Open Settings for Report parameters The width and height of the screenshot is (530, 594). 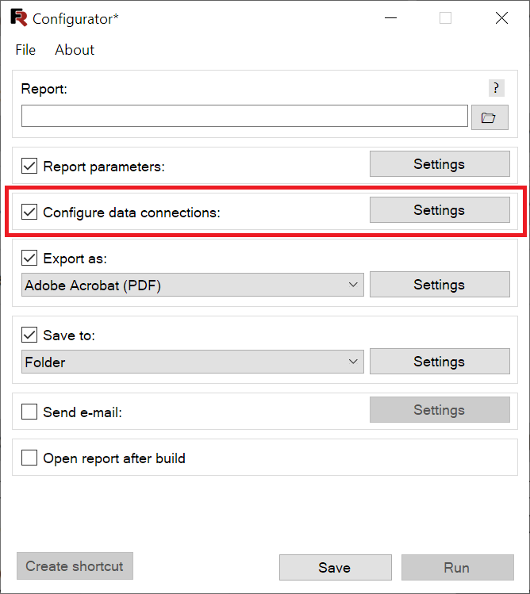tap(440, 164)
